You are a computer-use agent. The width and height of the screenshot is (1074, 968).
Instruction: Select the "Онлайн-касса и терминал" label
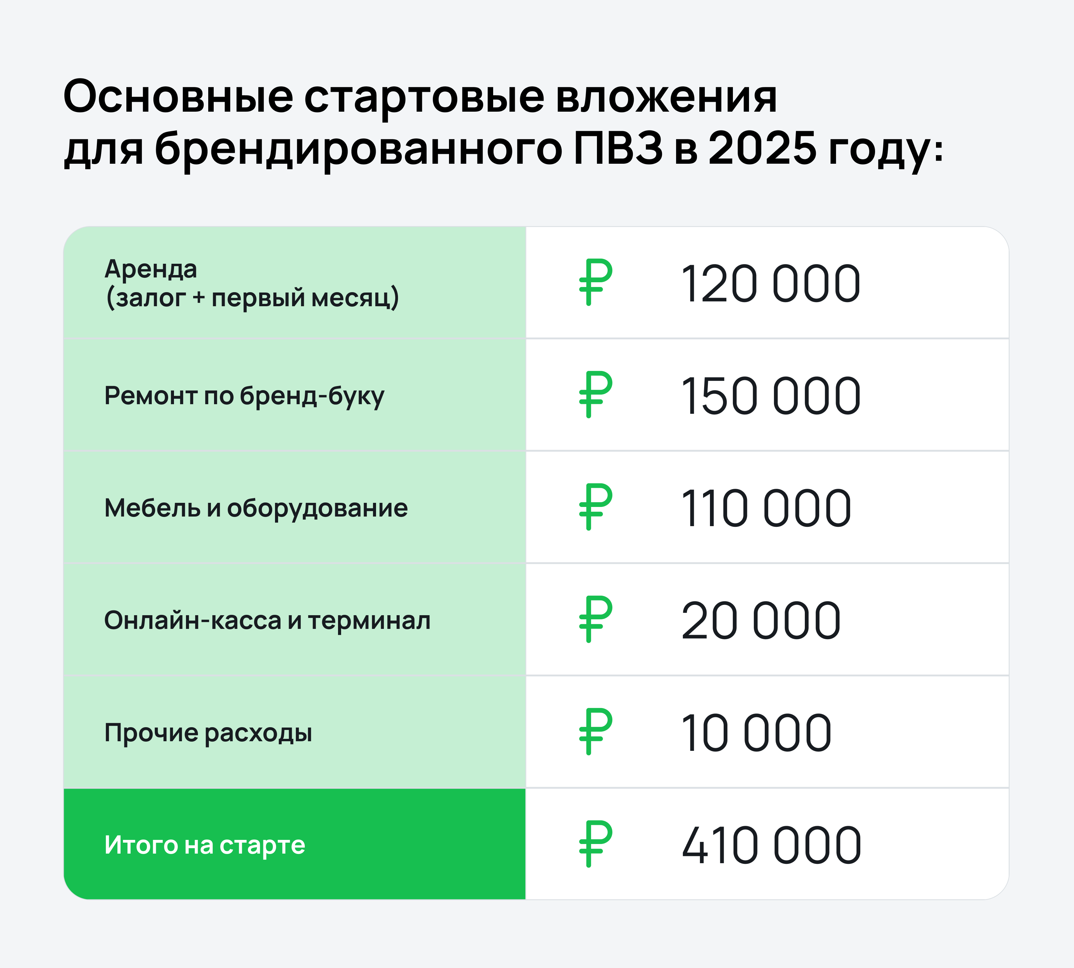pyautogui.click(x=267, y=620)
